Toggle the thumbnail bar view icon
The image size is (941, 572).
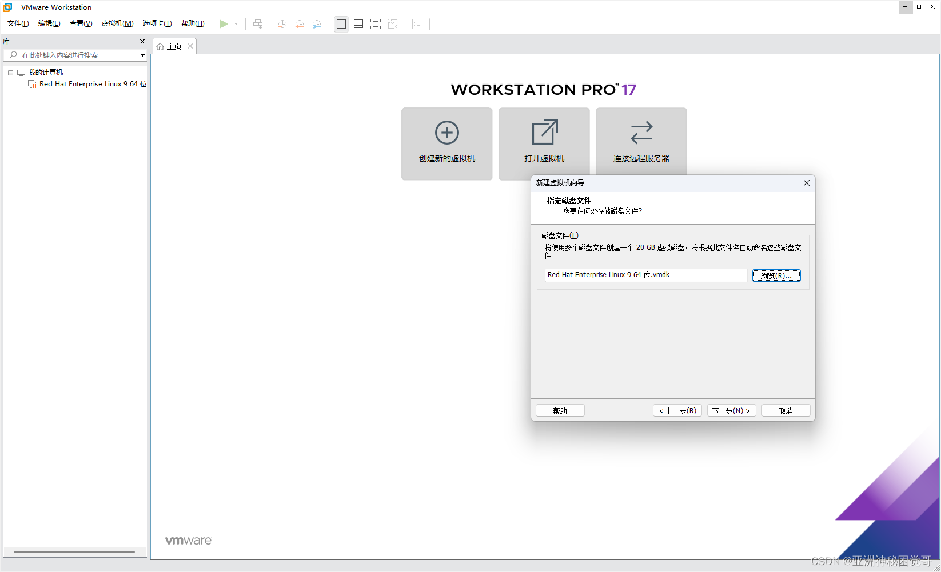click(358, 24)
